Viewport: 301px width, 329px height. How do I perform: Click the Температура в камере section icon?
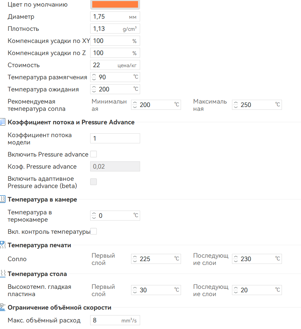click(x=2, y=199)
